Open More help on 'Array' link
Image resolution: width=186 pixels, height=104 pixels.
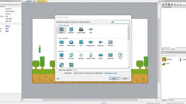tap(111, 73)
